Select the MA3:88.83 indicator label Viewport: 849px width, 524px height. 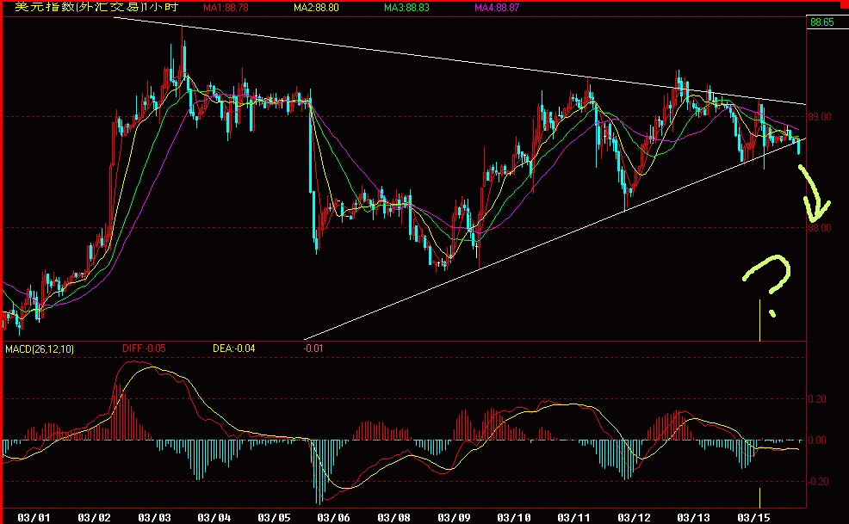click(x=406, y=8)
